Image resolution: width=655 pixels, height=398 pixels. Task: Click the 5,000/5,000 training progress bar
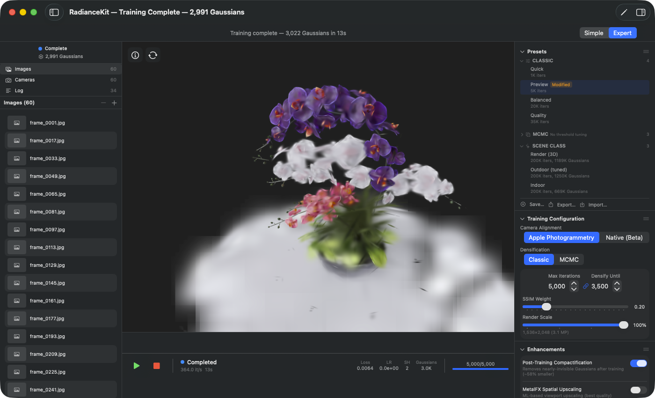point(480,369)
